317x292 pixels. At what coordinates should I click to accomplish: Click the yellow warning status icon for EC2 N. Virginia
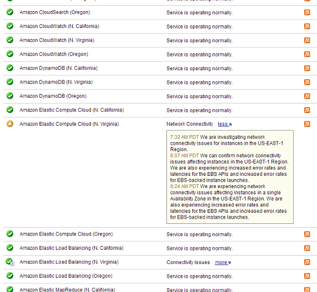pyautogui.click(x=10, y=124)
